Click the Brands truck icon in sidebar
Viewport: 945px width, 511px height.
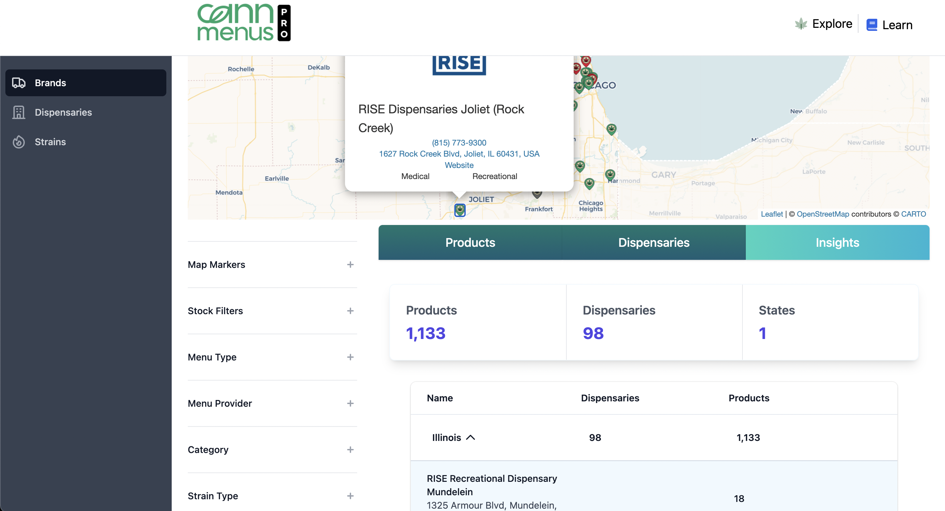coord(19,83)
